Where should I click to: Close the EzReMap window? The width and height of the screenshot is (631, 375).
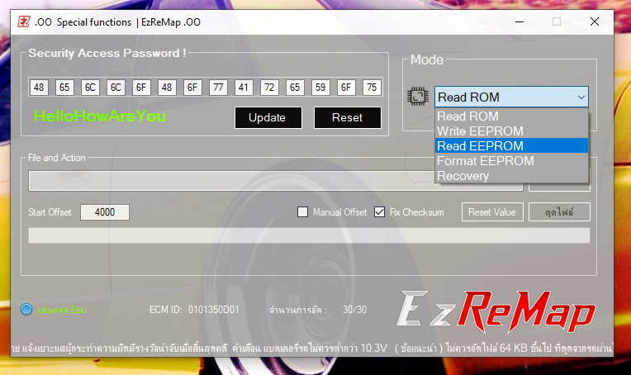click(x=594, y=21)
